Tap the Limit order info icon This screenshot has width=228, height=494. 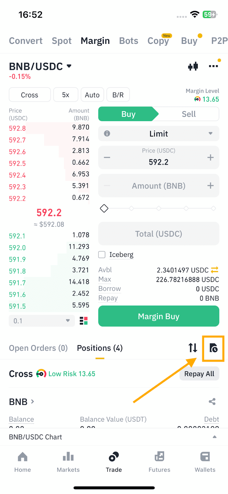[107, 134]
